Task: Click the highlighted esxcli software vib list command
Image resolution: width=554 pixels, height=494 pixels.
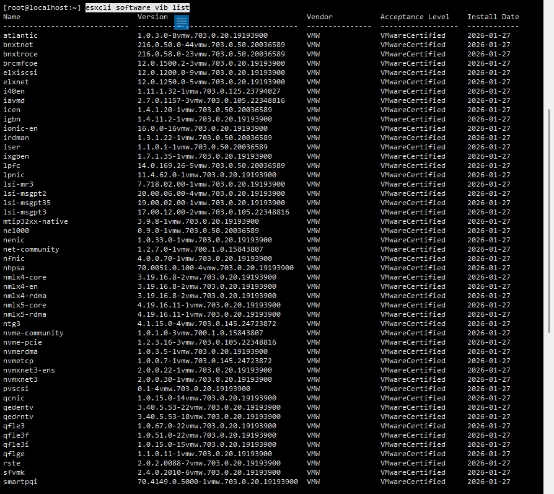Action: pos(138,7)
